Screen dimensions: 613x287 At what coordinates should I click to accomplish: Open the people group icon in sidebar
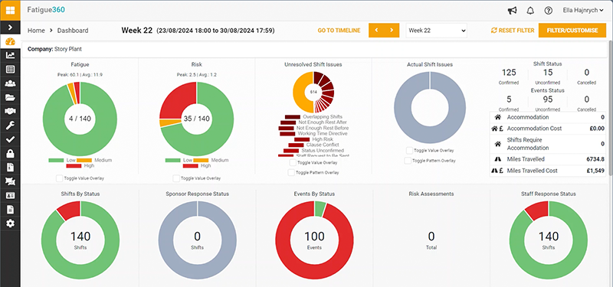pos(10,83)
